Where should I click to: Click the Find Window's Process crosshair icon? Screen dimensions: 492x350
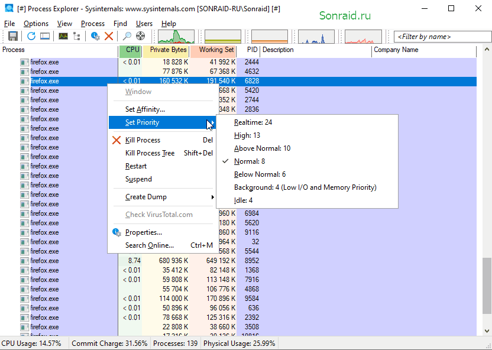140,37
